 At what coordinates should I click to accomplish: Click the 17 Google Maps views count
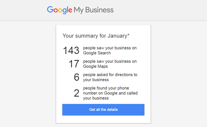coord(74,64)
